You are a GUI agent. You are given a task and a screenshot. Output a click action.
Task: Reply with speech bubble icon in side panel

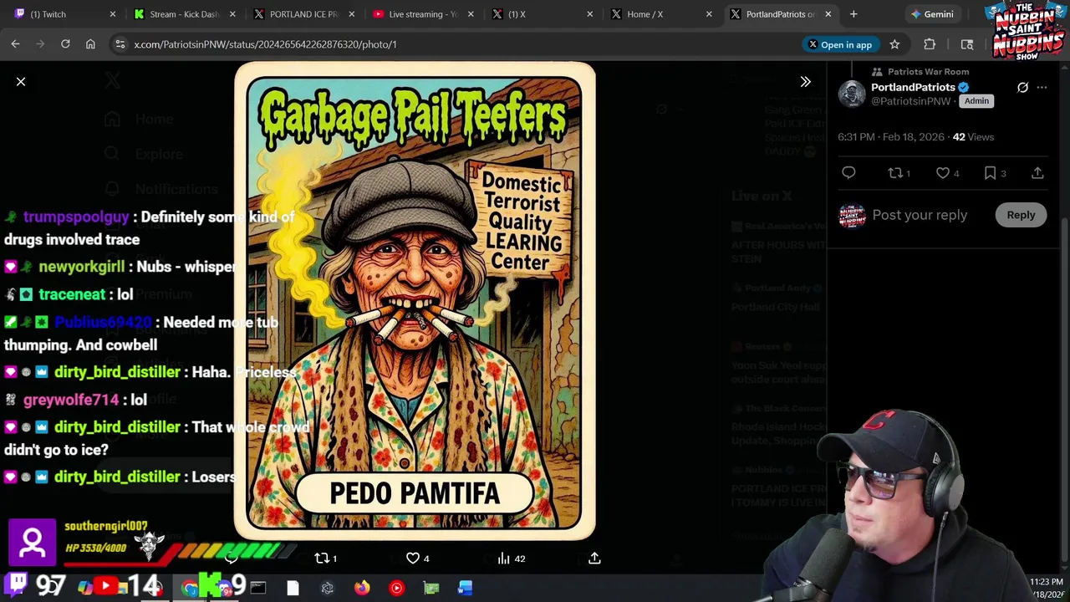point(848,173)
